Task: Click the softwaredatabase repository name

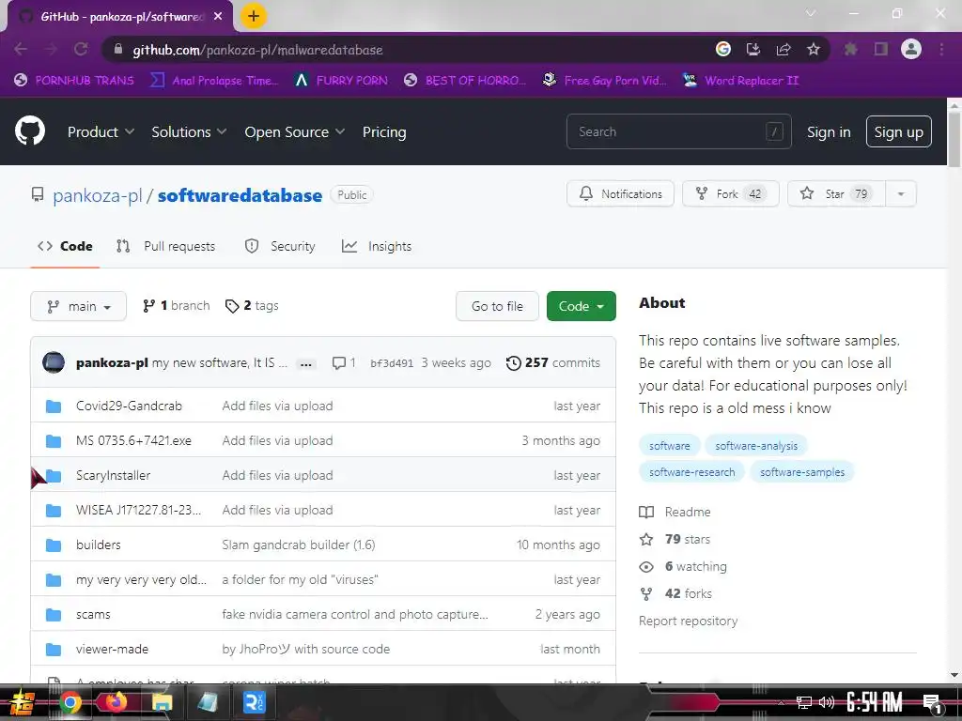Action: pos(240,195)
